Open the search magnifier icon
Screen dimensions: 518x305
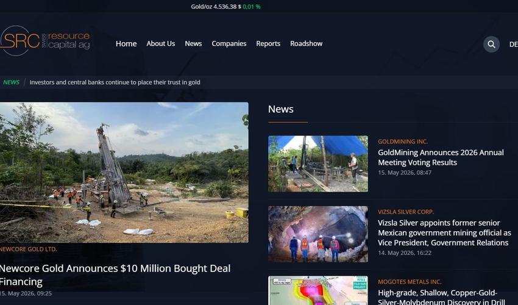pos(491,44)
